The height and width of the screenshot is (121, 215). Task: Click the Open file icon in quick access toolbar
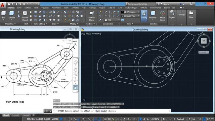pos(13,4)
